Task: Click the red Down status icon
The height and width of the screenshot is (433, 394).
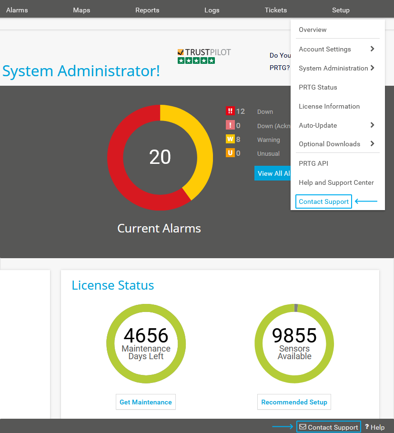Action: 230,111
